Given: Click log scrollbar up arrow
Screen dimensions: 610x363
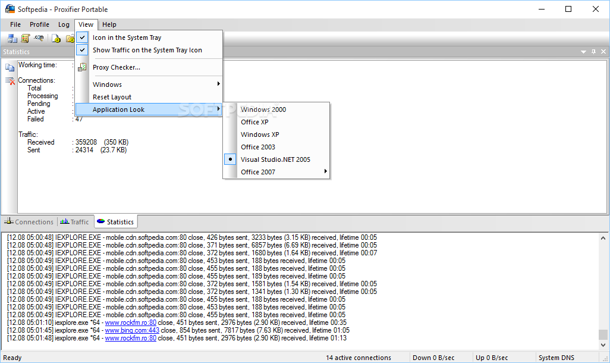Looking at the screenshot, I should pos(603,238).
